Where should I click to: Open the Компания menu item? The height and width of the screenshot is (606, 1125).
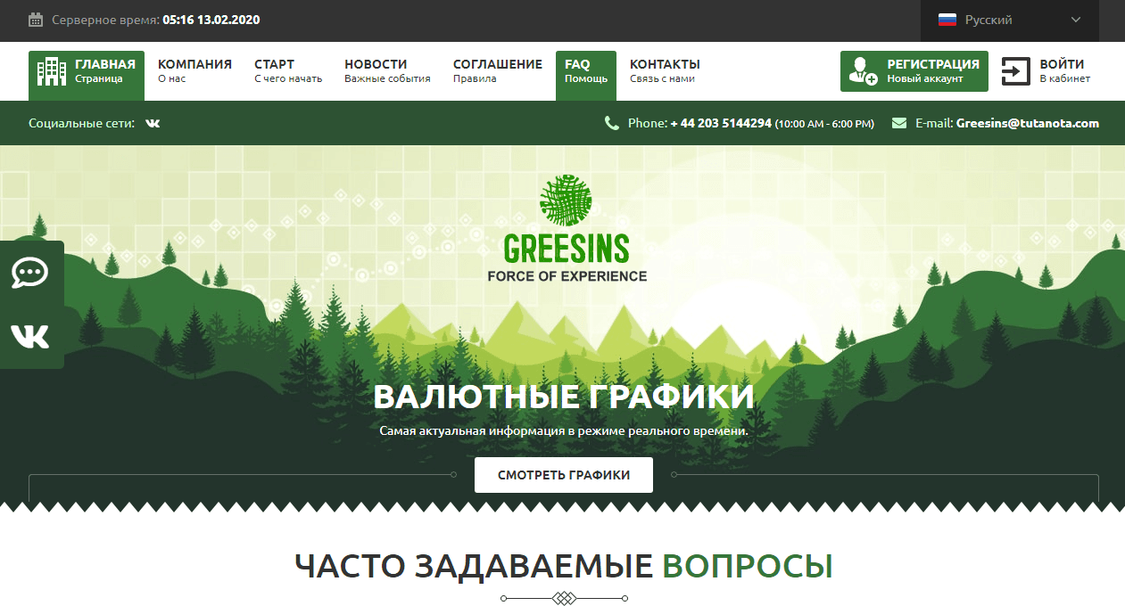(x=194, y=70)
